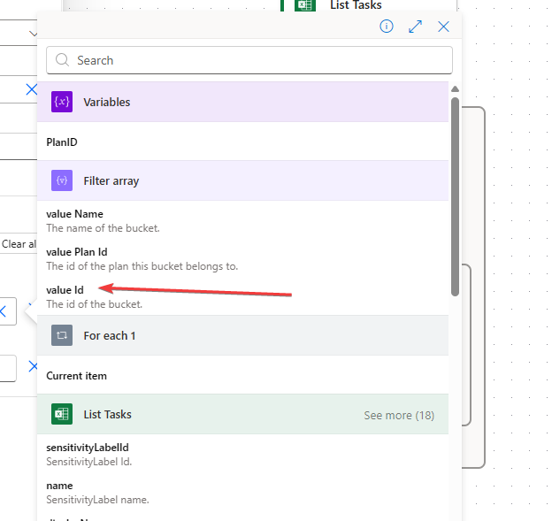Click the List Tasks action card on canvas
Viewport: 552px width, 521px height.
[x=354, y=5]
